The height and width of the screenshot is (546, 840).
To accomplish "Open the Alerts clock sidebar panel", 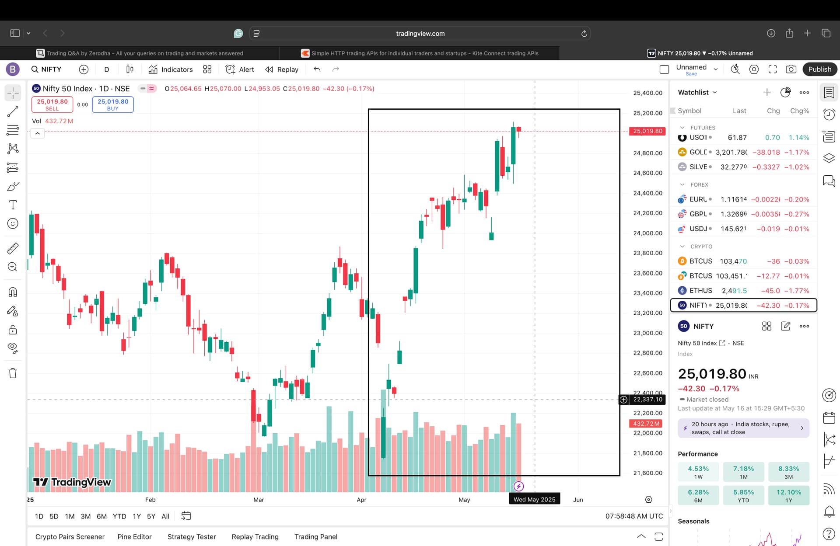I will 829,115.
